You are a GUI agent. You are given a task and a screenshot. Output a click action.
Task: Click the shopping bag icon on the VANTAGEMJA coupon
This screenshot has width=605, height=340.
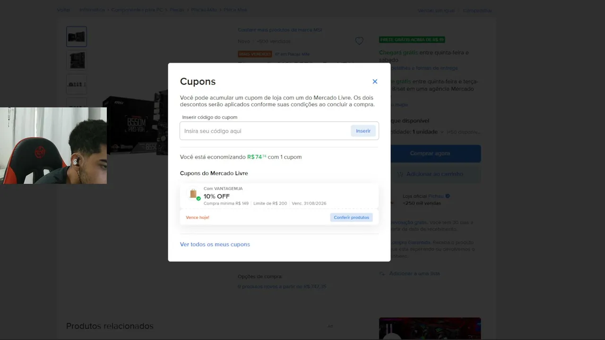193,194
